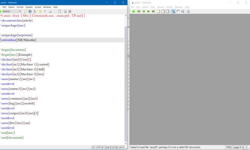
Task: Undo last edit in editor toolbar
Action: pos(40,11)
